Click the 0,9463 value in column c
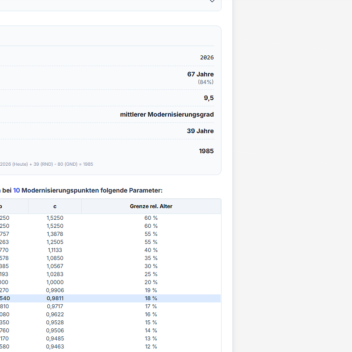The height and width of the screenshot is (352, 352). click(x=55, y=347)
